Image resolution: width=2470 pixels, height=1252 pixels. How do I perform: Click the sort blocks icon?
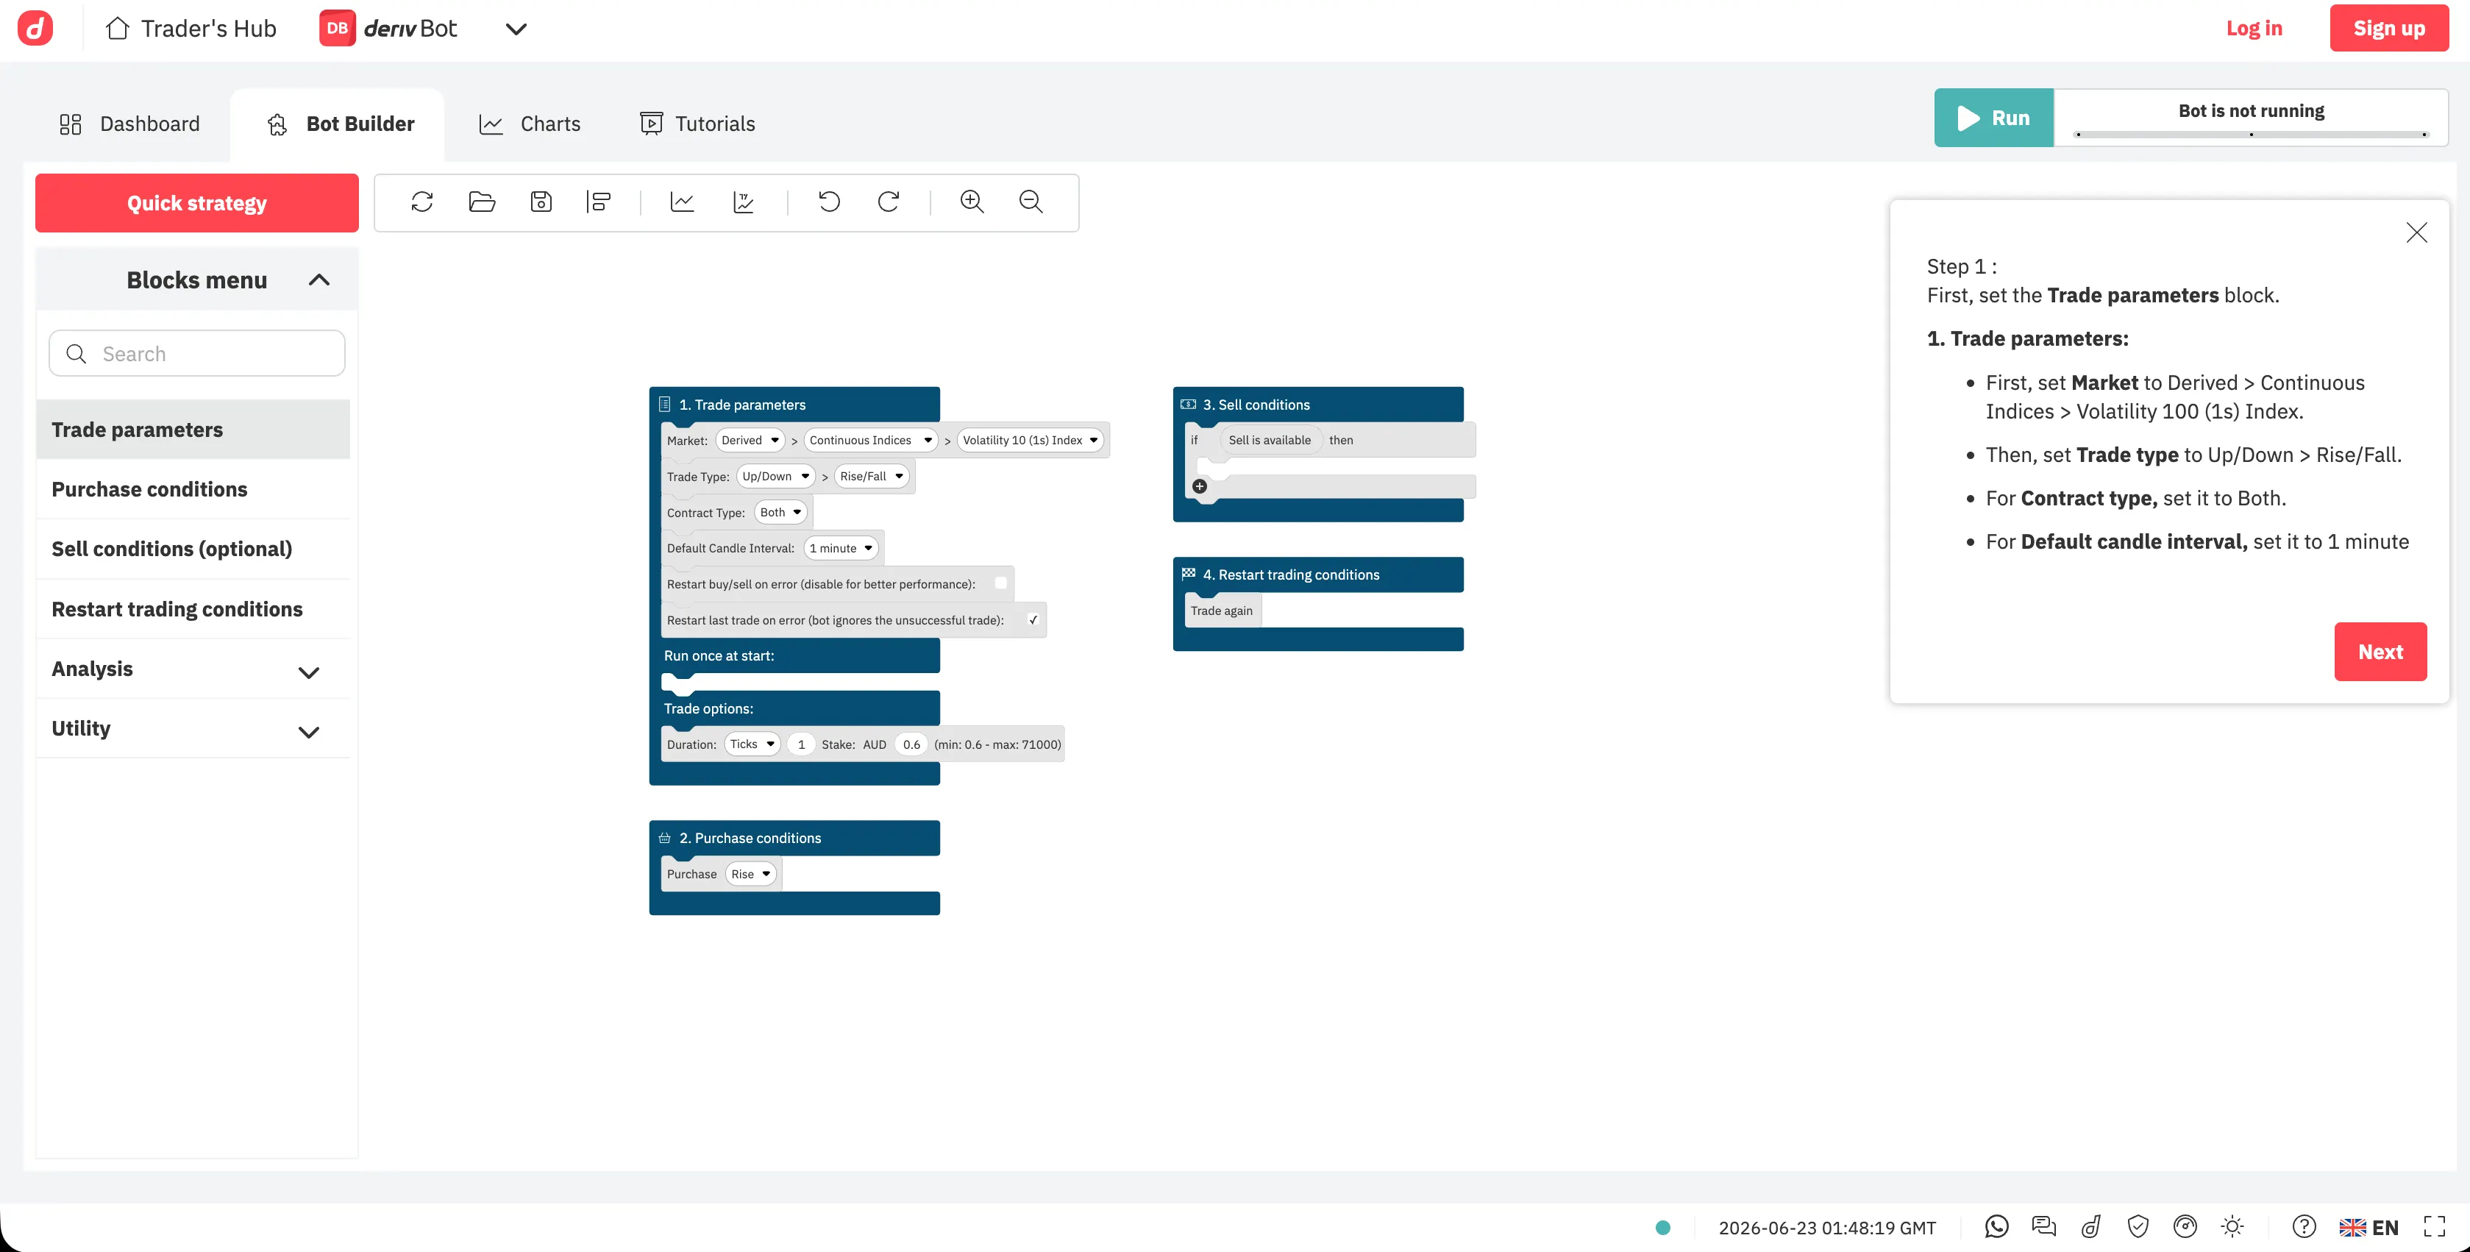coord(598,202)
